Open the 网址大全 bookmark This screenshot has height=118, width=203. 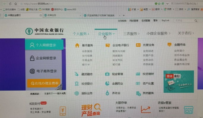31,9
